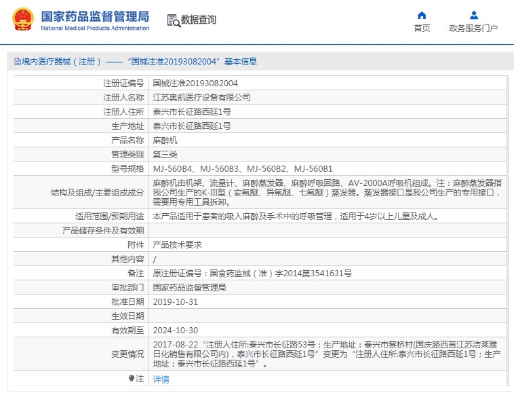Click the home house icon

click(x=422, y=15)
